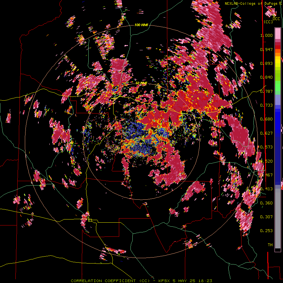Click the 0.467 scale value
Image resolution: width=283 pixels, height=283 pixels.
pyautogui.click(x=266, y=175)
